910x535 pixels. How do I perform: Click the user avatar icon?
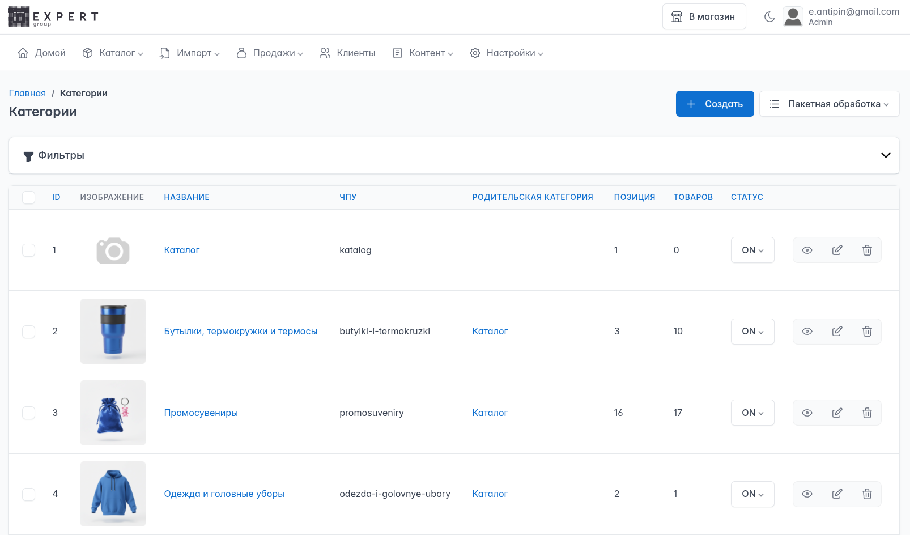793,17
